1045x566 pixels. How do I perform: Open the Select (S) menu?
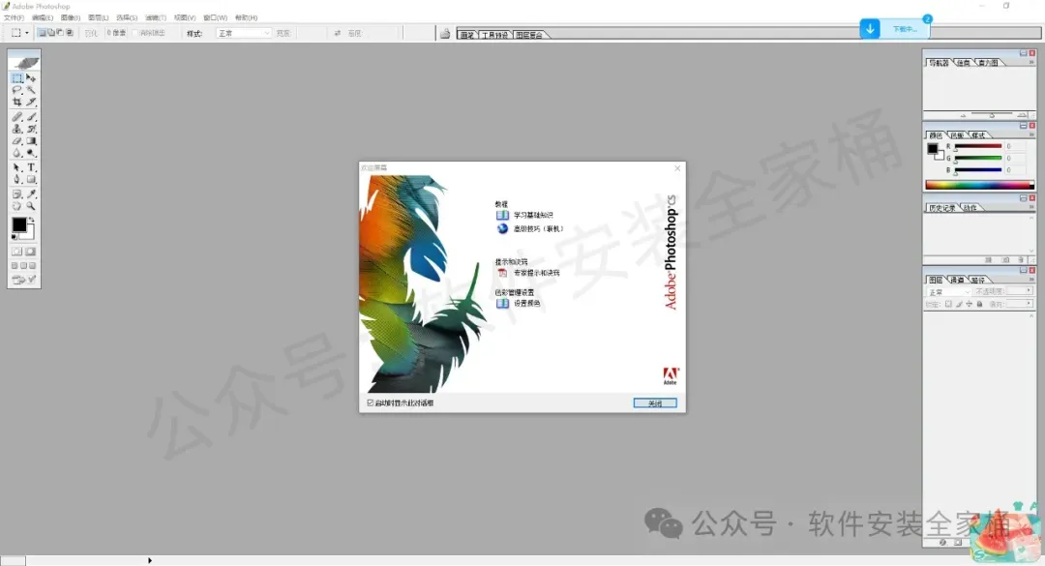[127, 17]
